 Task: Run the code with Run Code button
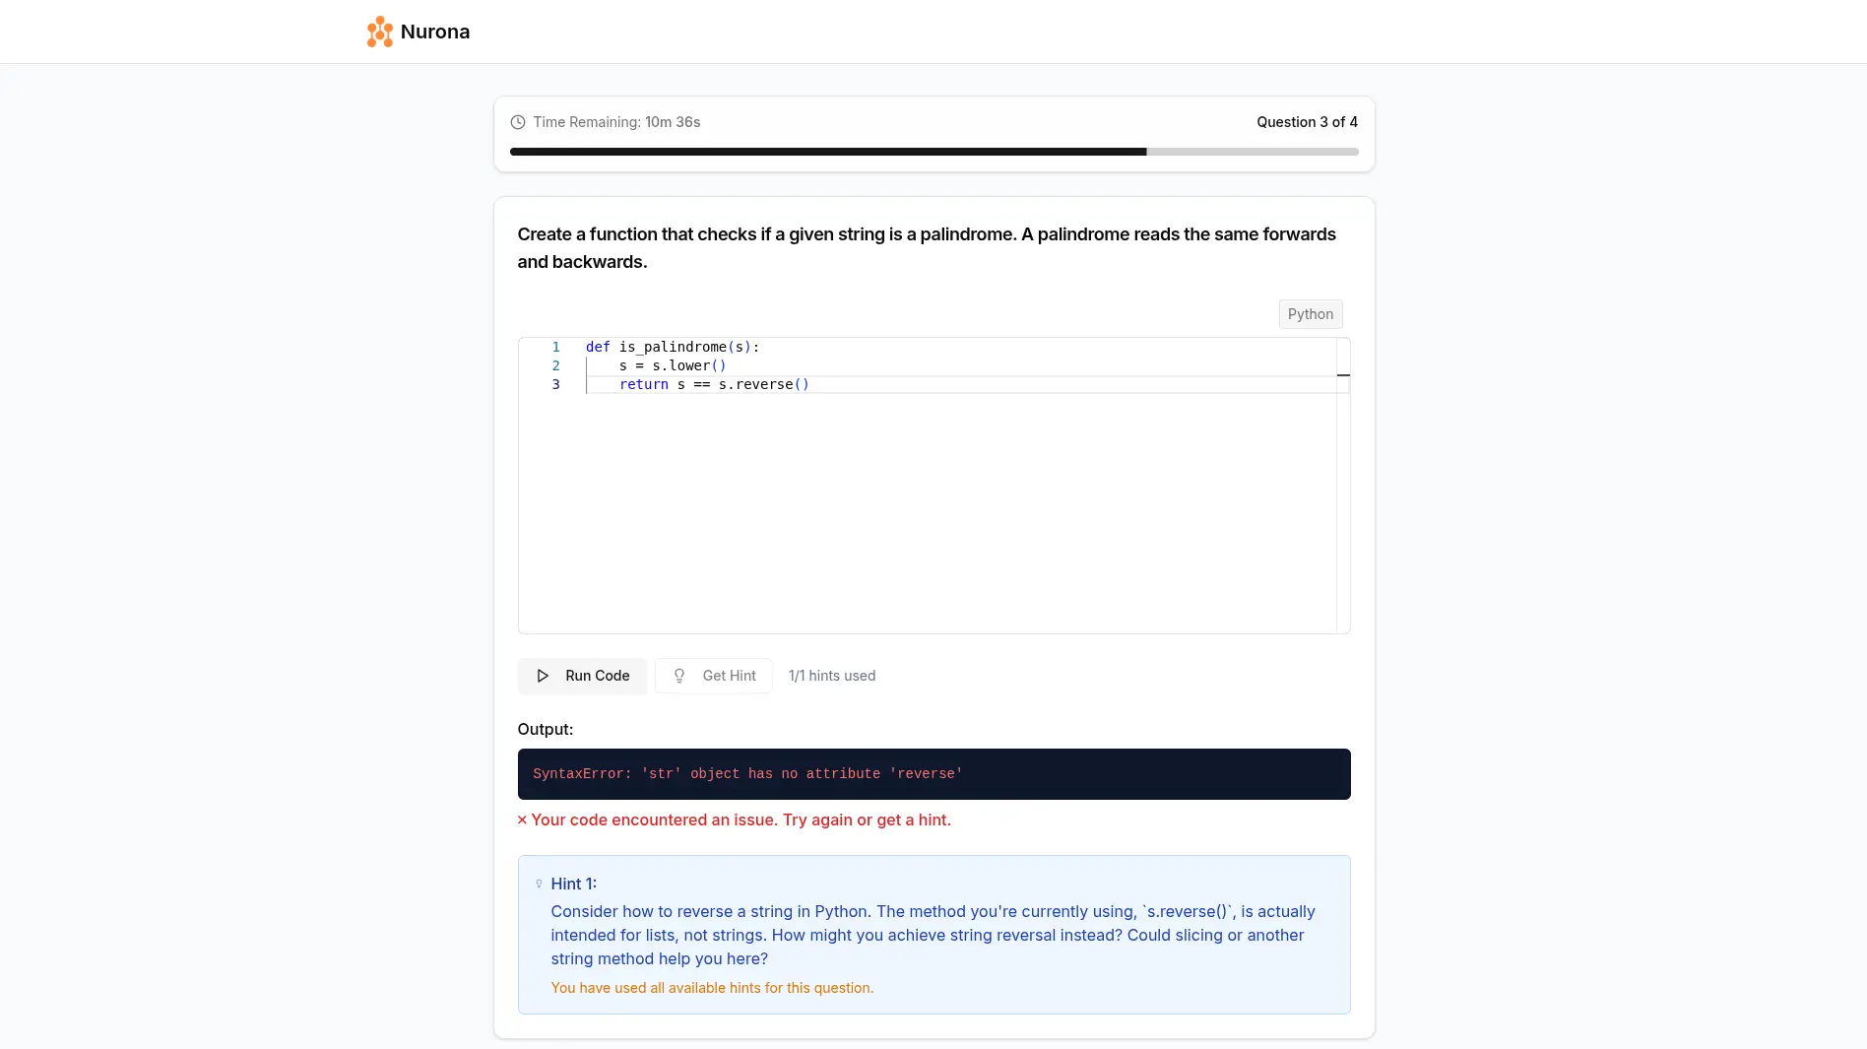(582, 676)
